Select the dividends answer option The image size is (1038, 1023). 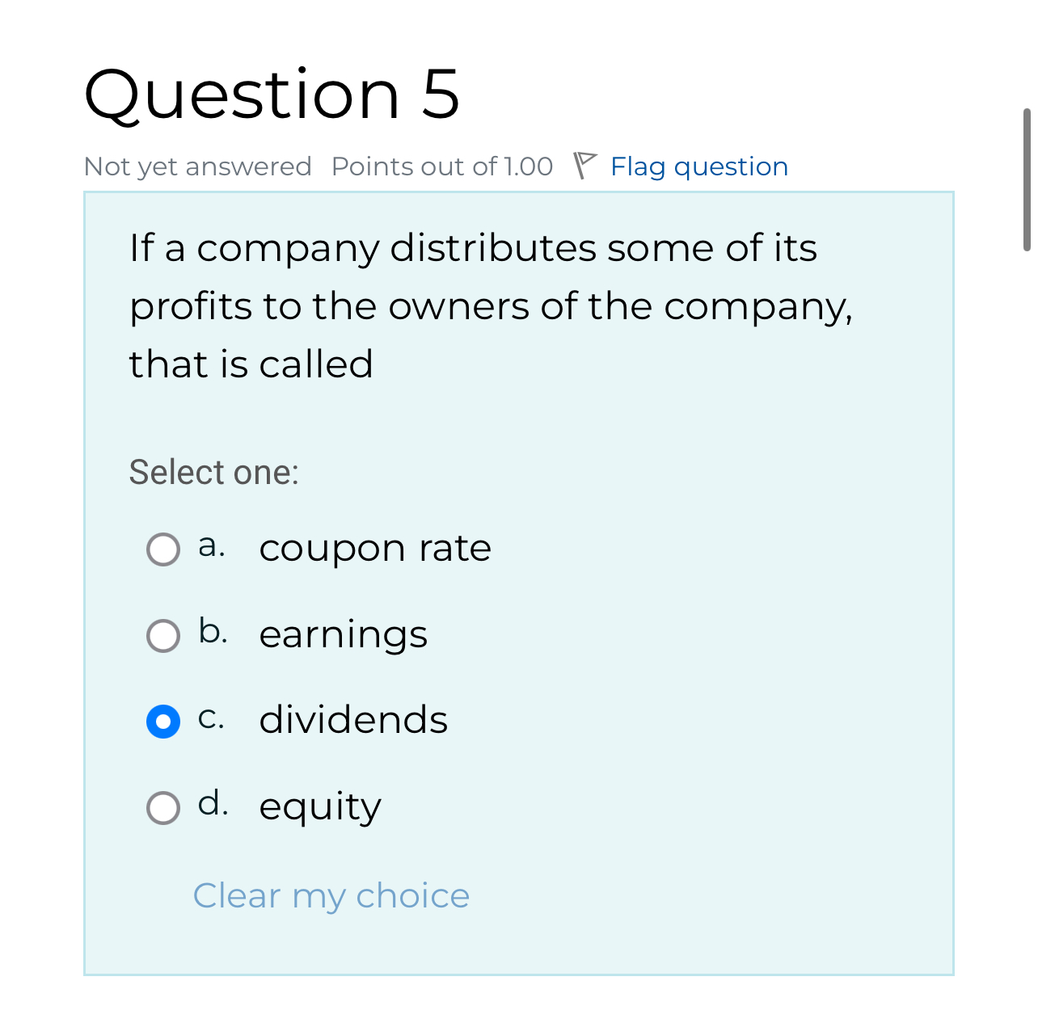(162, 722)
